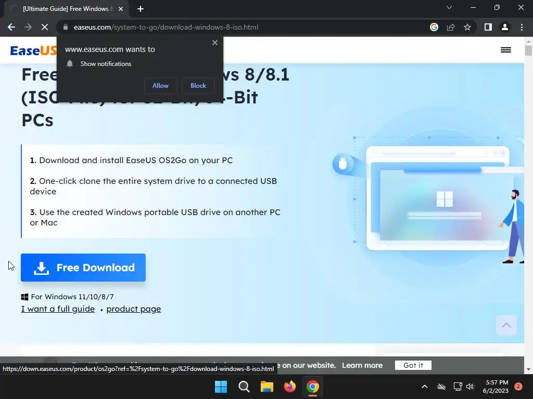Go back to the previous page
533x399 pixels.
[11, 27]
